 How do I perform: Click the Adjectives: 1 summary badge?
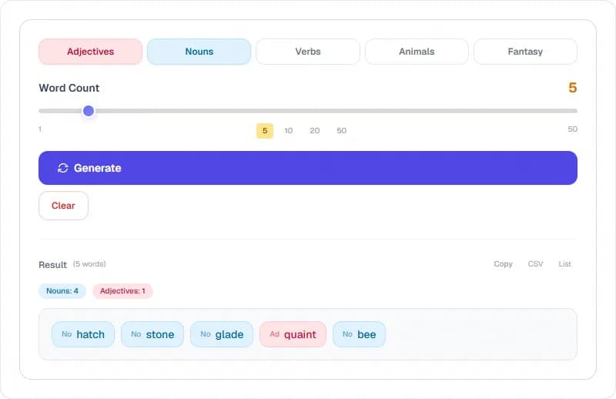[x=122, y=291]
